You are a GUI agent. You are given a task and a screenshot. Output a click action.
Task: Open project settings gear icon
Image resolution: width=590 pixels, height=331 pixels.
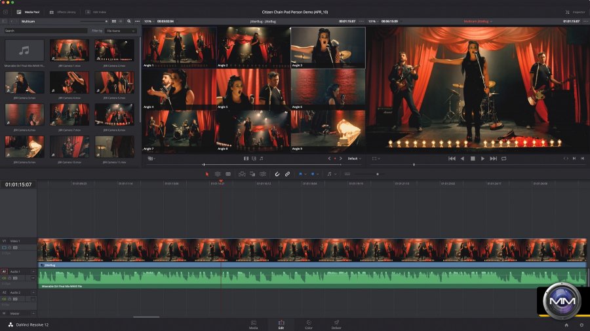tap(581, 325)
